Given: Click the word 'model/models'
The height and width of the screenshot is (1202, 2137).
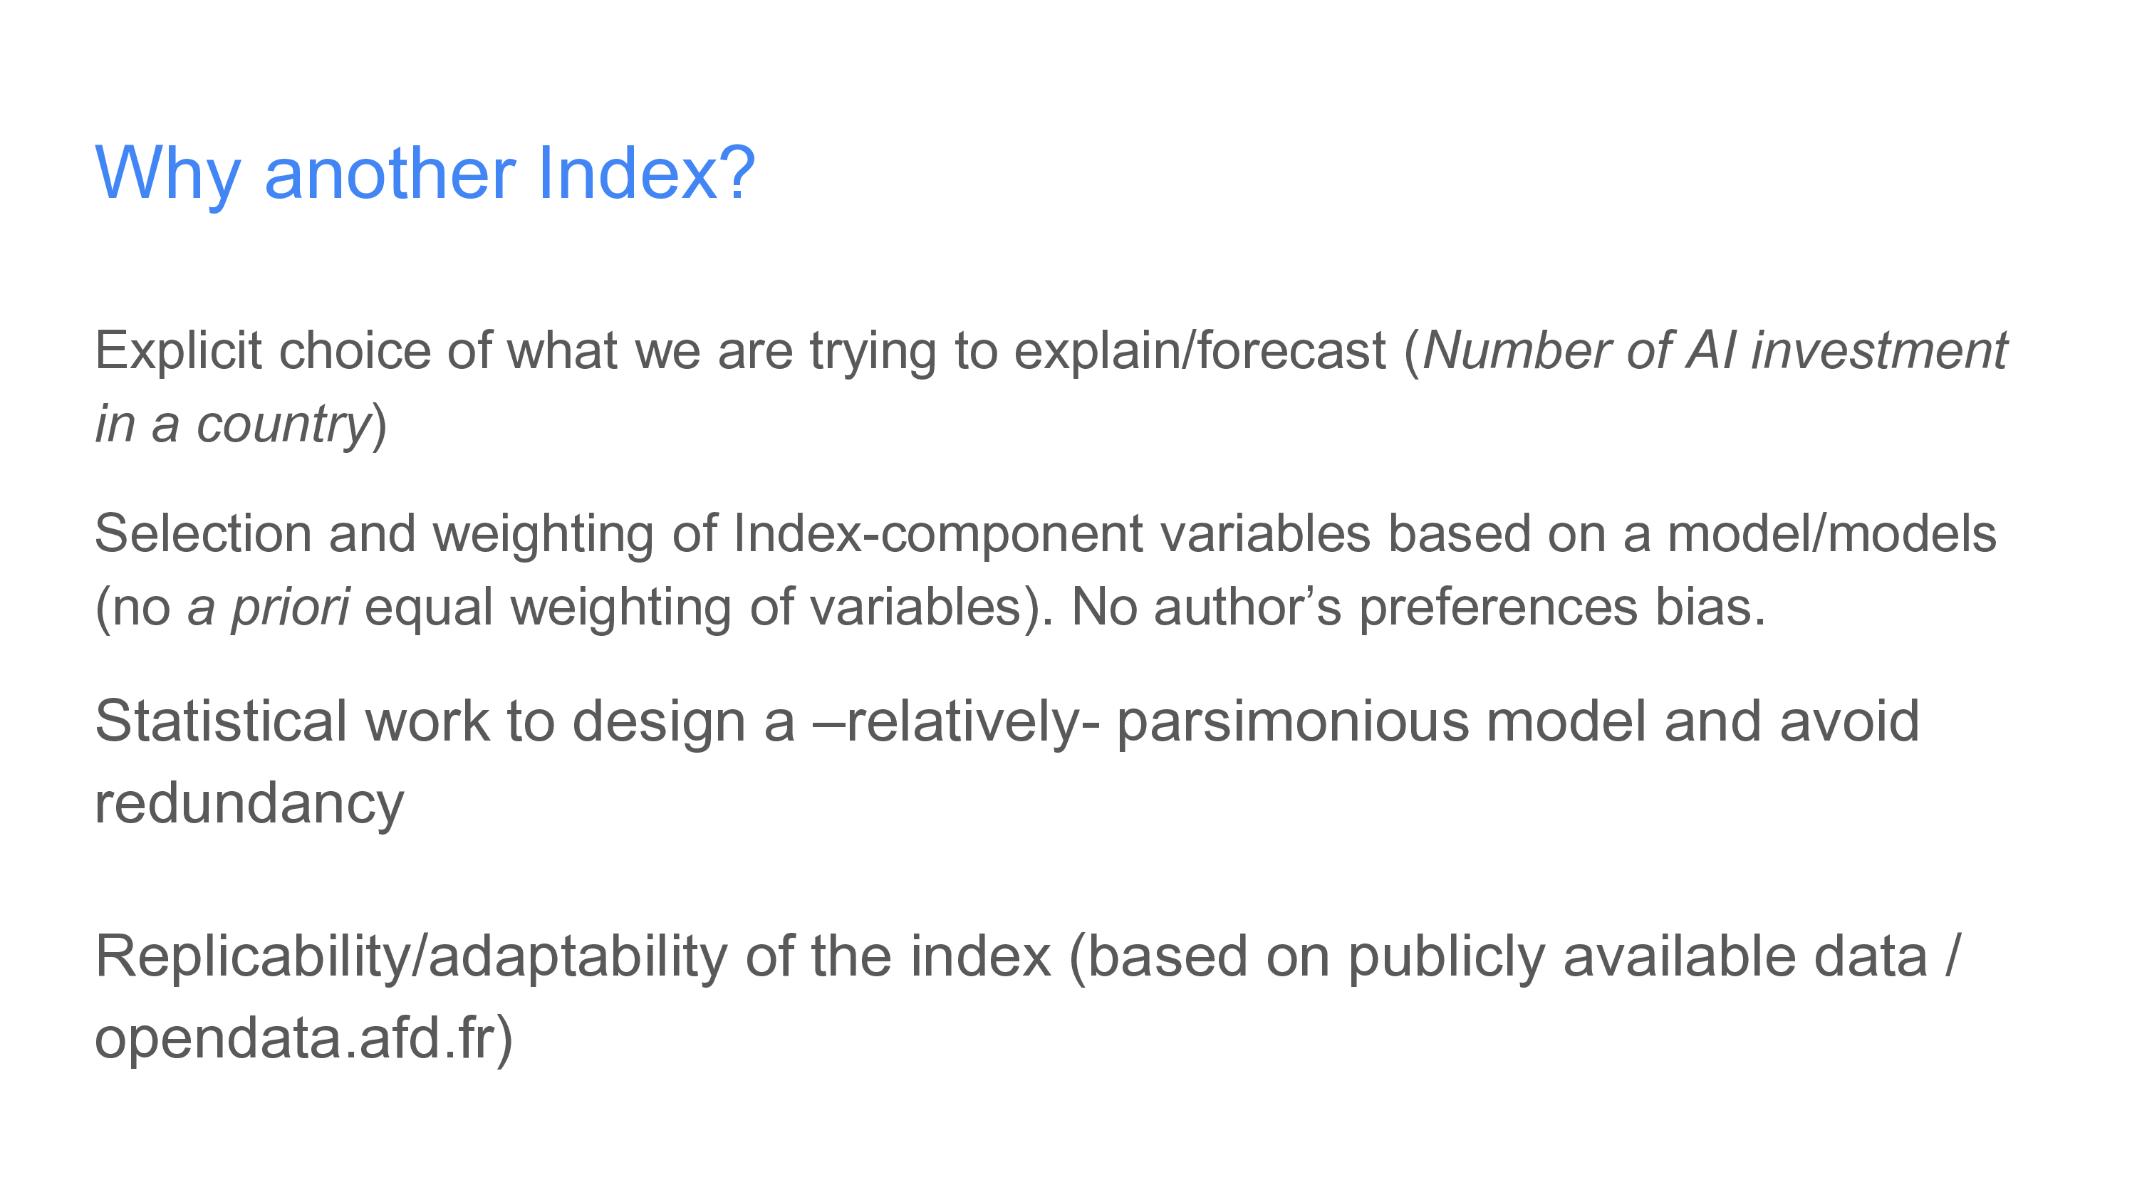Looking at the screenshot, I should point(1831,533).
